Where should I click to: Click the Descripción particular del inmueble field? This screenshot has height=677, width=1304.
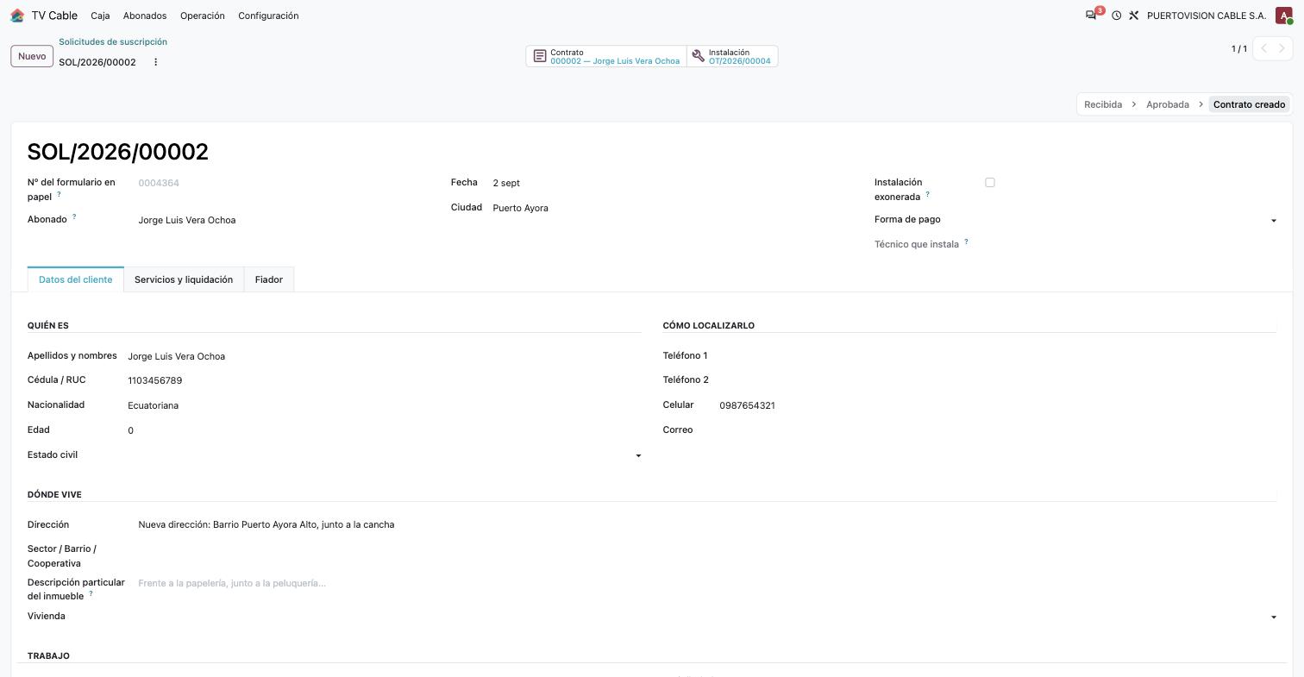coord(707,583)
